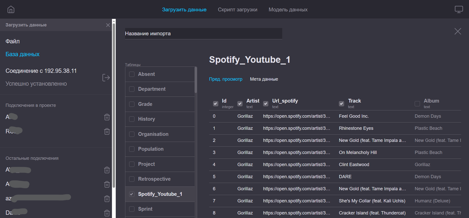469x218 pixels.
Task: Click the DARE track cell
Action: (345, 177)
